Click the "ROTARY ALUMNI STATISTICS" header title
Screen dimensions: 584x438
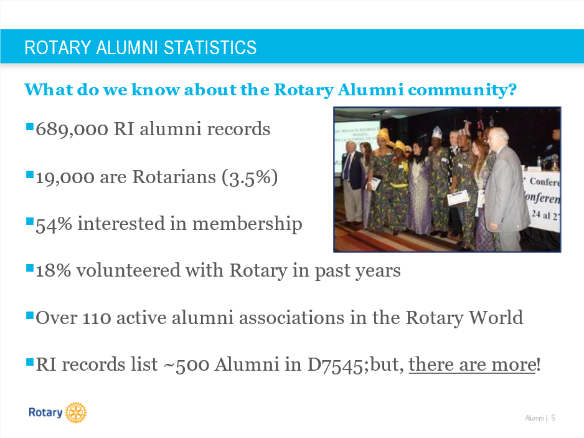pyautogui.click(x=141, y=47)
